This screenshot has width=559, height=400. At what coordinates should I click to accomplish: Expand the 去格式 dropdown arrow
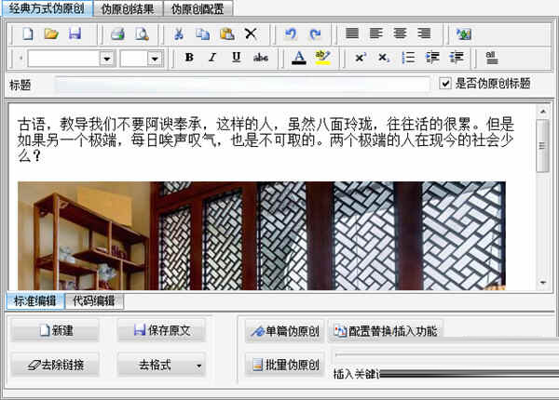pos(198,366)
